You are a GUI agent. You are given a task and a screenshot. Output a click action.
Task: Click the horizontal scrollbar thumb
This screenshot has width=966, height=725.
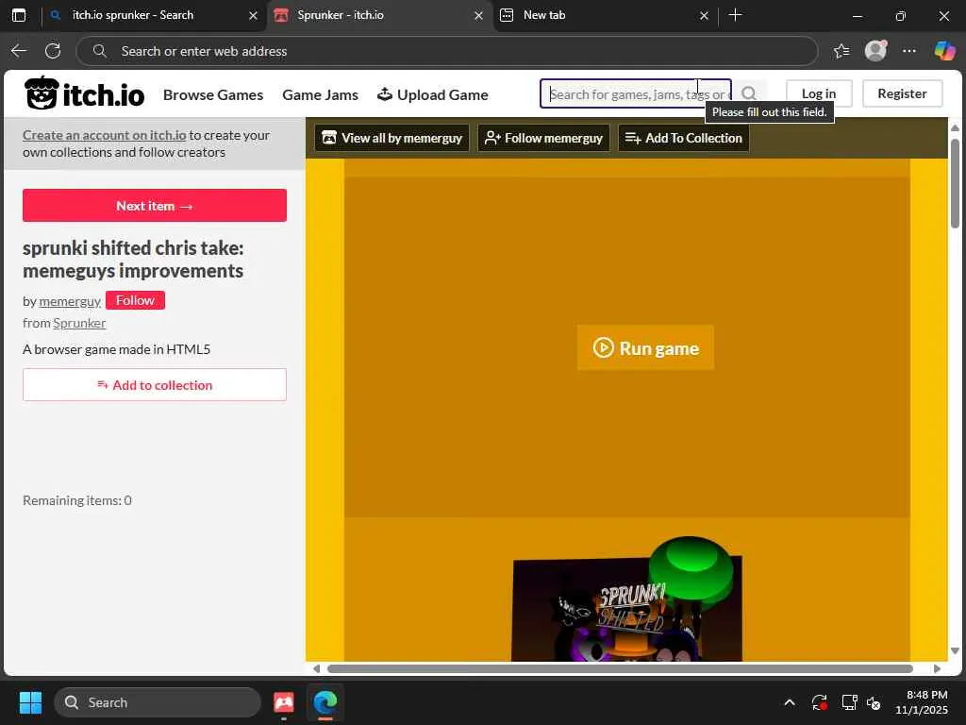tap(620, 669)
